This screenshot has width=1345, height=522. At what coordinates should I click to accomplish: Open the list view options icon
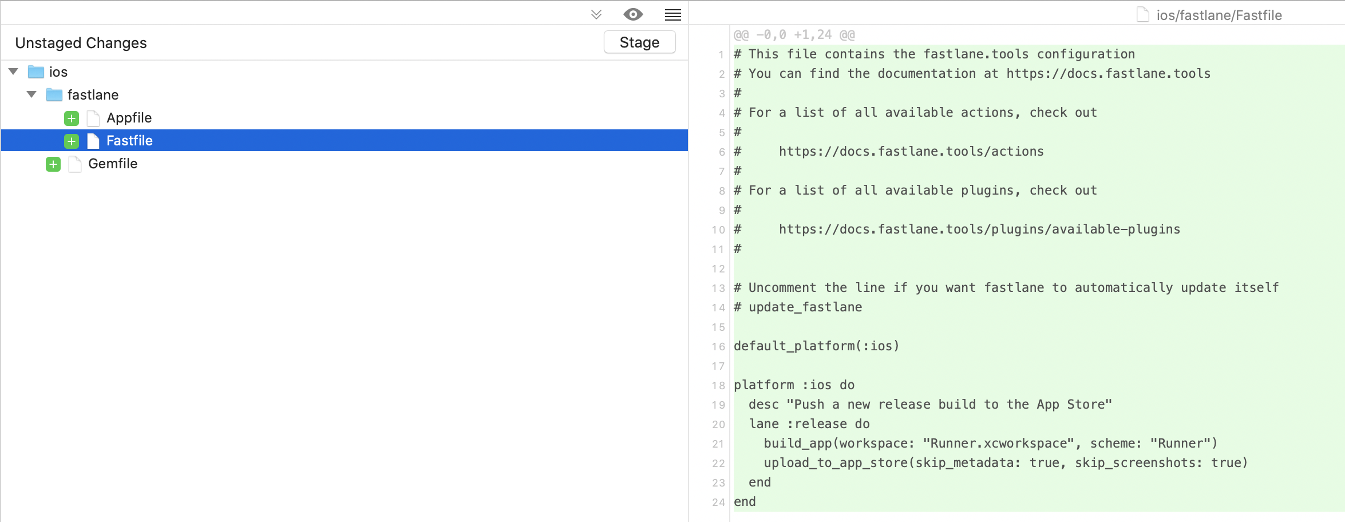coord(672,15)
